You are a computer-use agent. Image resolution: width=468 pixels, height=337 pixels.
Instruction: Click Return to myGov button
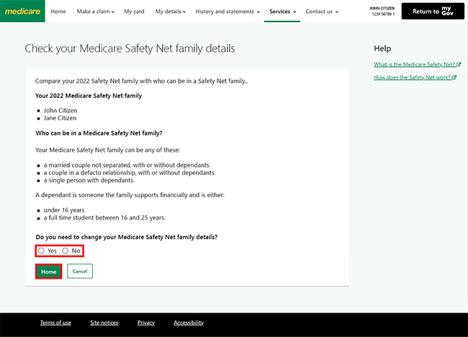pos(432,11)
